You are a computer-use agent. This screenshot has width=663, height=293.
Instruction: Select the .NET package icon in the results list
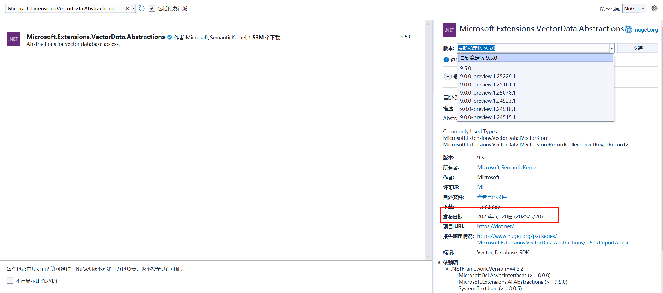[x=13, y=39]
